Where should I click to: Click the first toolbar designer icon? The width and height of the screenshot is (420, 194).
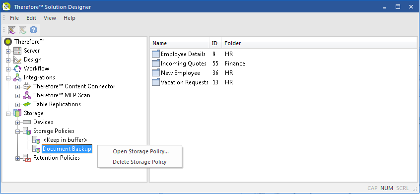(x=12, y=30)
